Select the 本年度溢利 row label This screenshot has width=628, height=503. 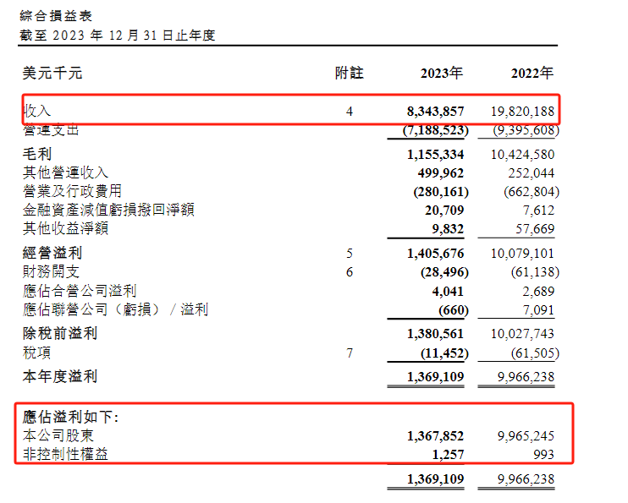(x=60, y=376)
